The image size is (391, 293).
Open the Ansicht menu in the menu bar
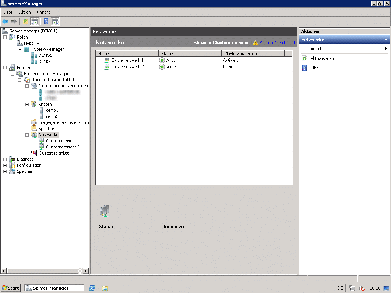coord(44,12)
